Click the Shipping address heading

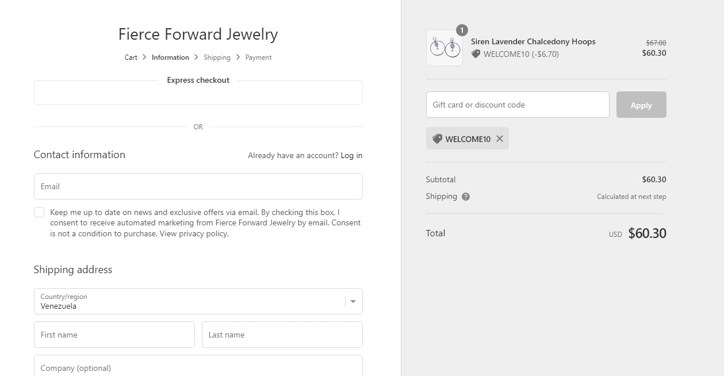tap(73, 270)
